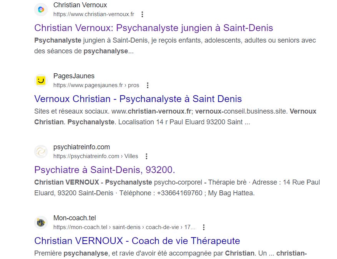Open 'Christian Vernoux: Psychanalyste jungien à Saint-Denis' result
337x259 pixels.
(153, 28)
